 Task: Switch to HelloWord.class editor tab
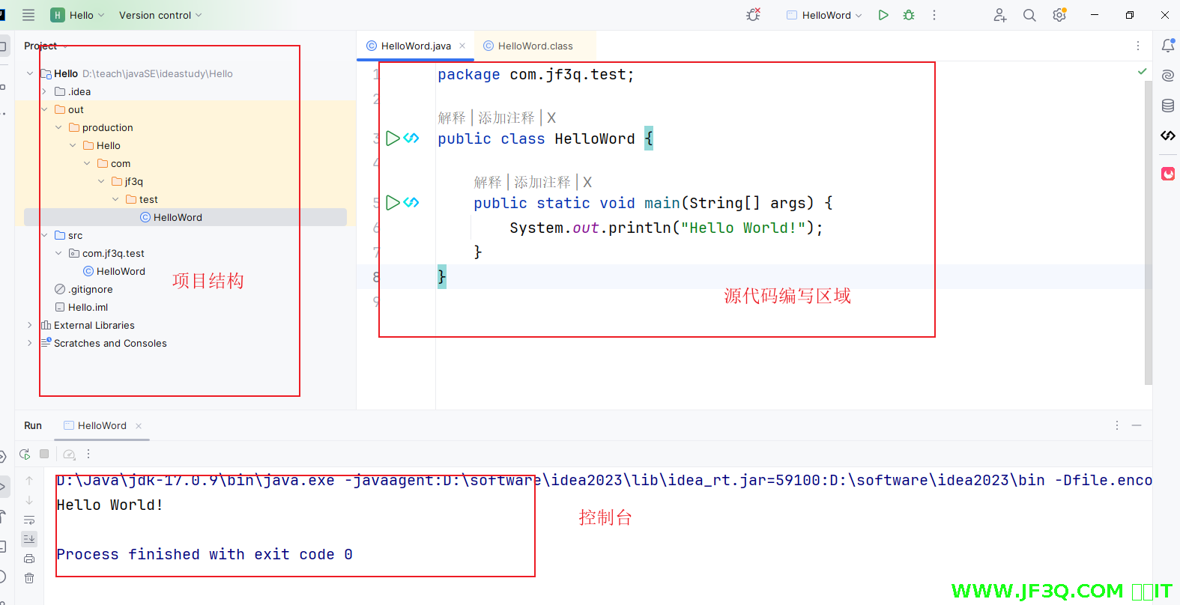(534, 46)
